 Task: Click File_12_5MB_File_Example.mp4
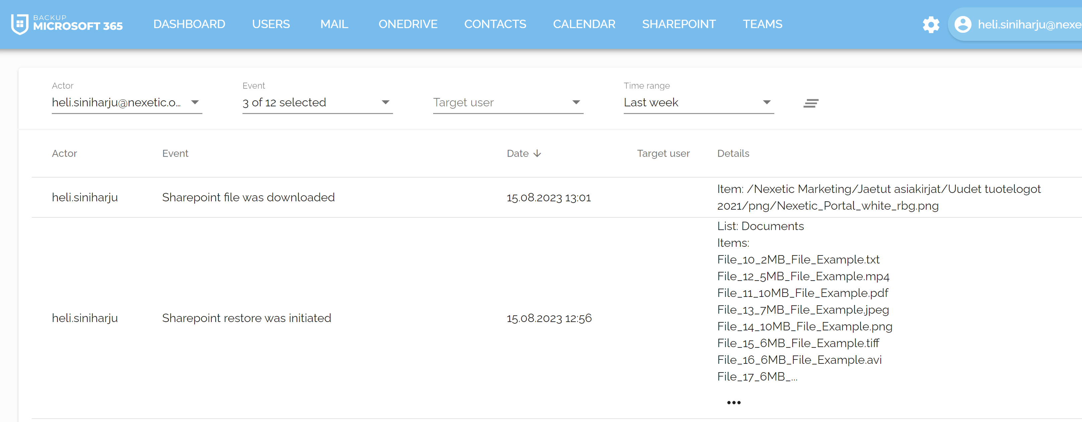[x=803, y=276]
